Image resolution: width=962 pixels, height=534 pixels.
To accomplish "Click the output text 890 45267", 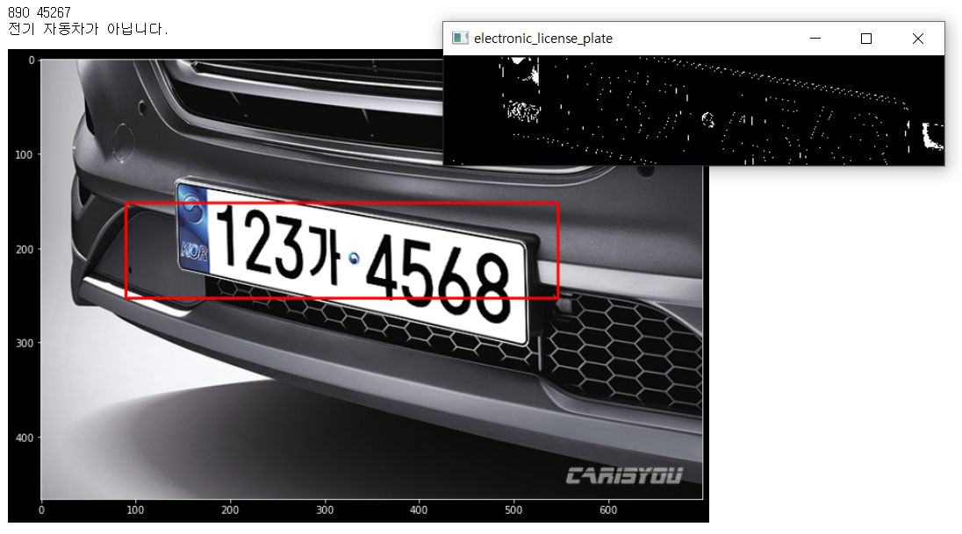I will 39,12.
